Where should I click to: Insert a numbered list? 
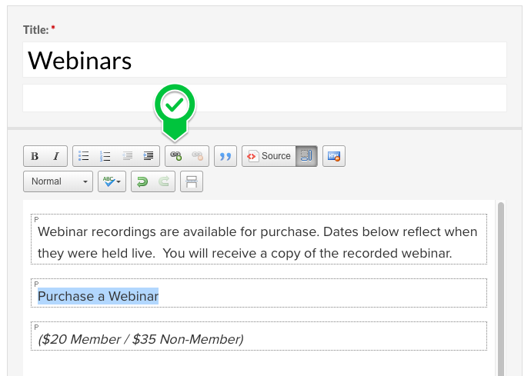click(x=106, y=156)
